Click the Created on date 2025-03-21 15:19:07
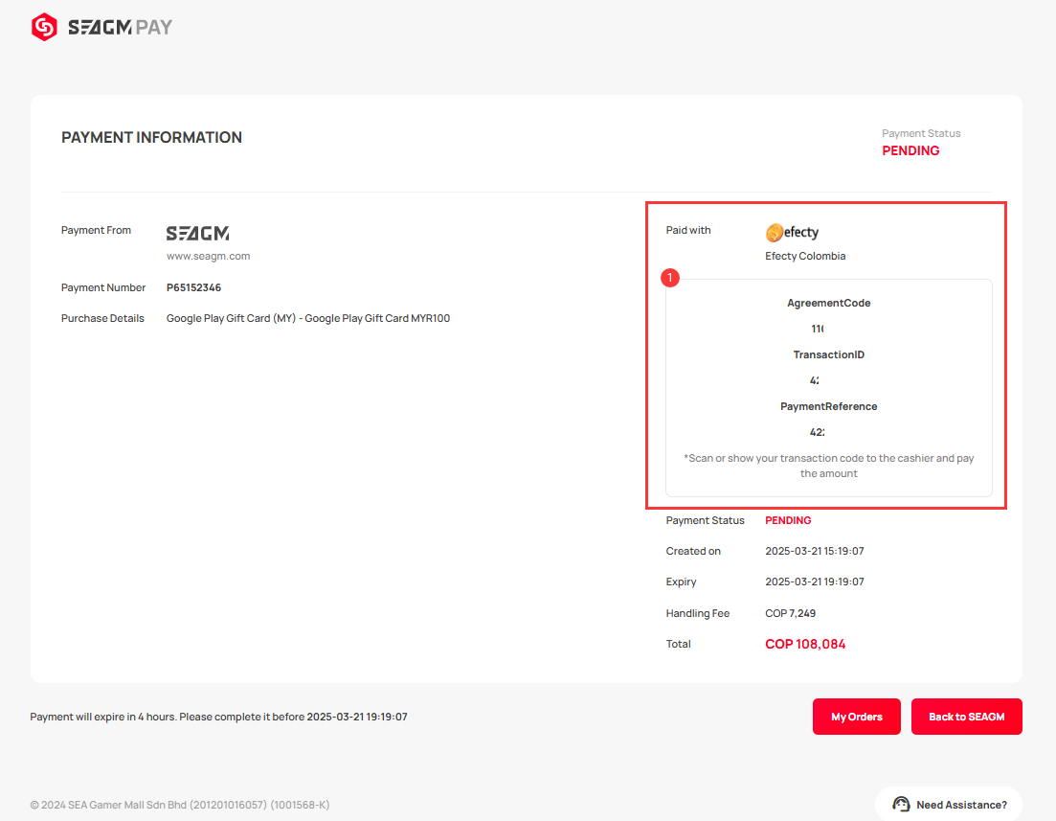Image resolution: width=1056 pixels, height=821 pixels. [x=814, y=552]
